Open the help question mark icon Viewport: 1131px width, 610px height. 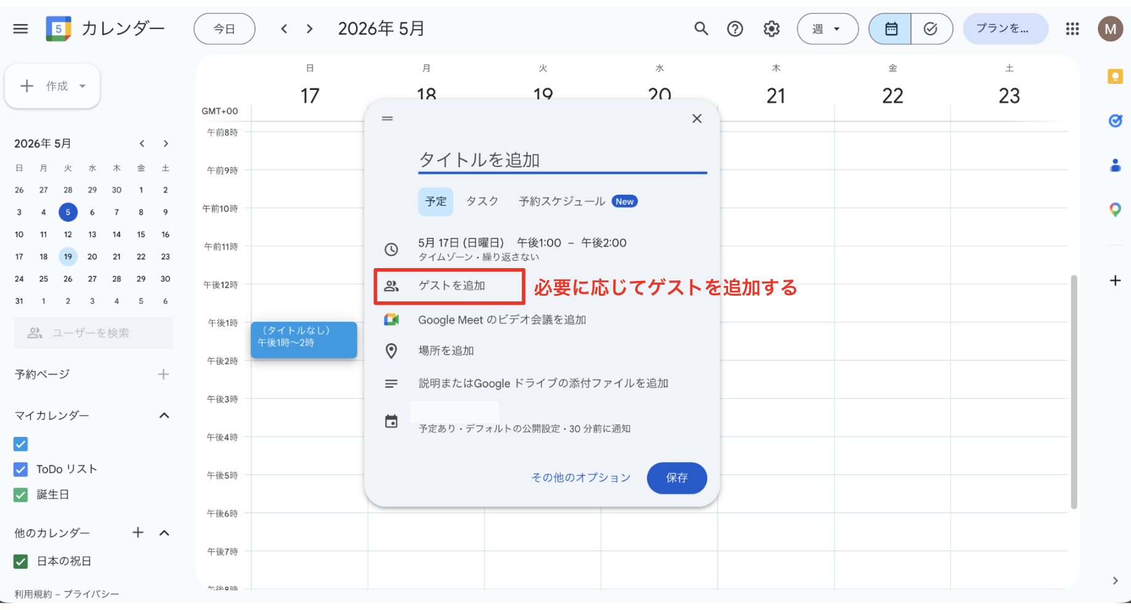pos(735,28)
